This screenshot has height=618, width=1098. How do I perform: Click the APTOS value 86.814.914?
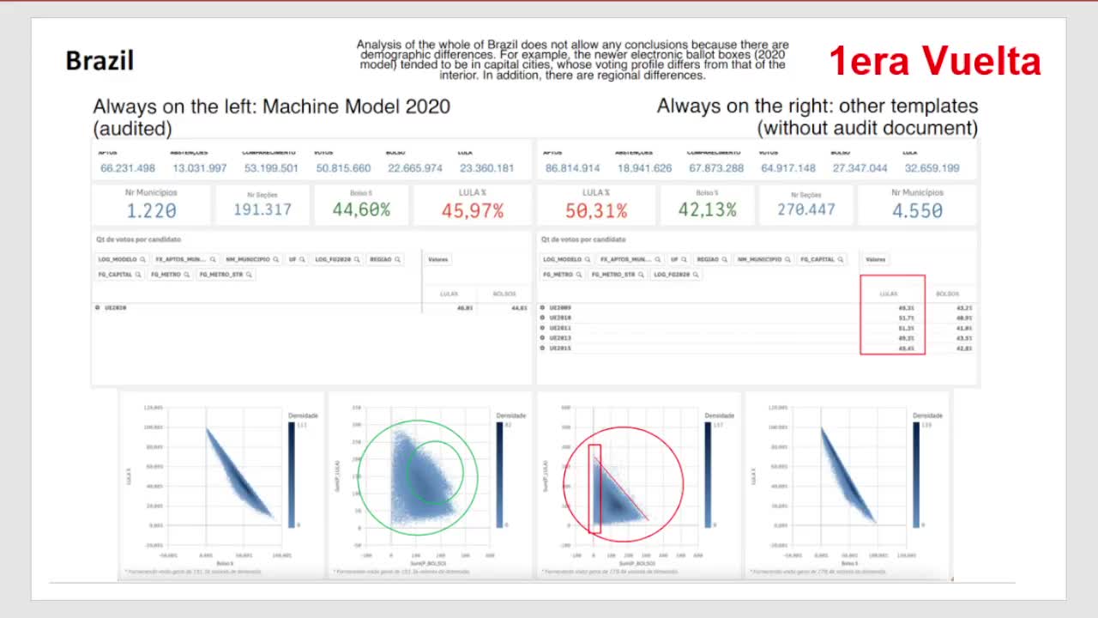coord(572,168)
